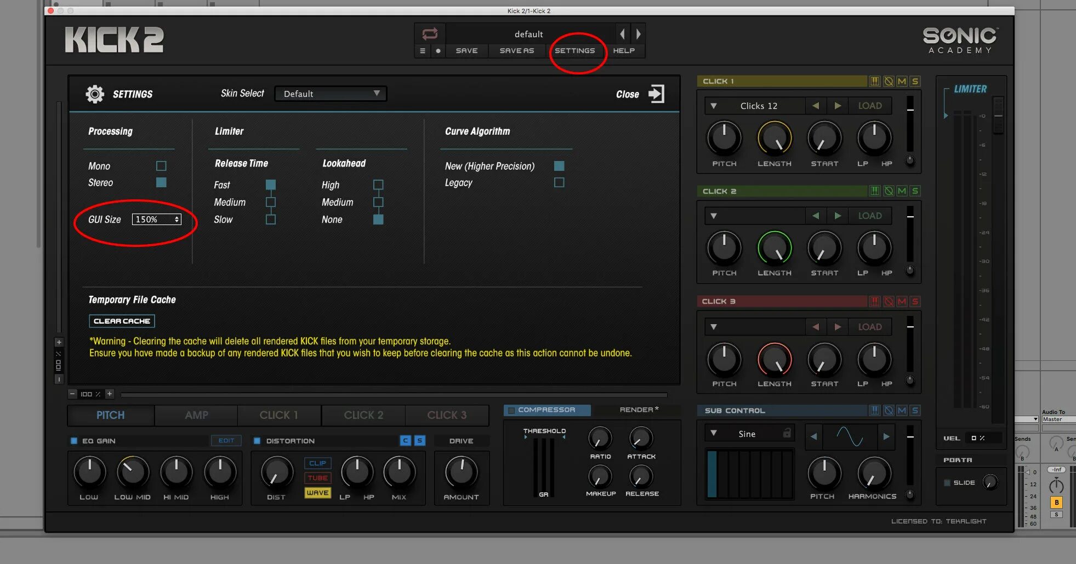Open the Skin Select dropdown

pos(331,94)
